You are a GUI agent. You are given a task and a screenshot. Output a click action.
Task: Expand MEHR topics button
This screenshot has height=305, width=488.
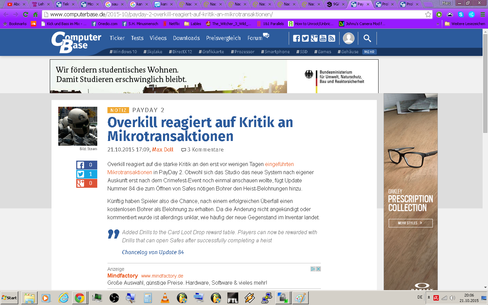(x=369, y=52)
